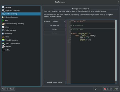Click the Create new scheme button
The width and height of the screenshot is (120, 92).
[54, 82]
